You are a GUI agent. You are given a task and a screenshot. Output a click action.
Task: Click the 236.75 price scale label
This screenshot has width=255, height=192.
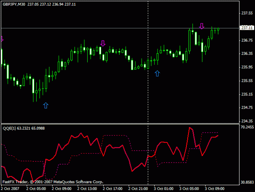click(247, 40)
